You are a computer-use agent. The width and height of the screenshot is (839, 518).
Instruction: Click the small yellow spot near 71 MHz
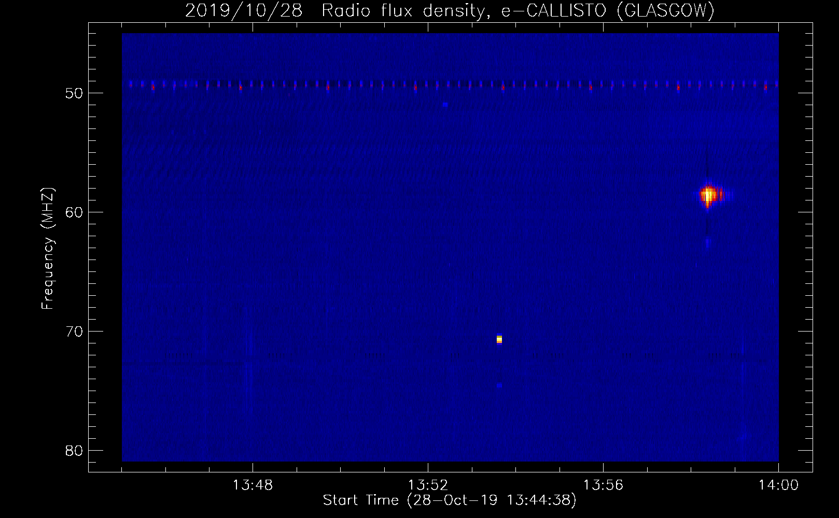coord(499,339)
